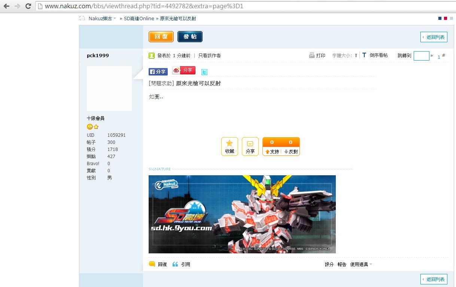Image resolution: width=456 pixels, height=287 pixels.
Task: Share the post via the Twitter icon
Action: [x=204, y=72]
